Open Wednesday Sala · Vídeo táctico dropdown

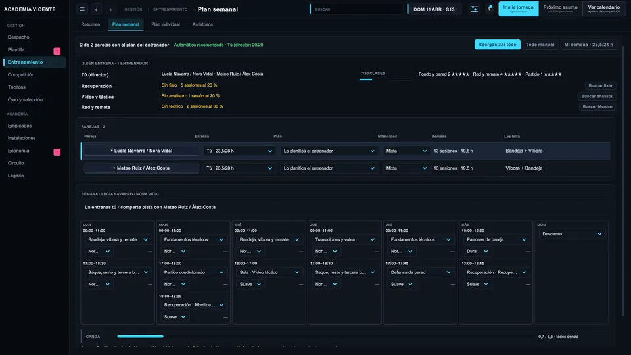(x=269, y=272)
